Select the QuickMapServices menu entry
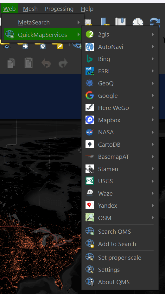This screenshot has width=165, height=294. tap(43, 35)
